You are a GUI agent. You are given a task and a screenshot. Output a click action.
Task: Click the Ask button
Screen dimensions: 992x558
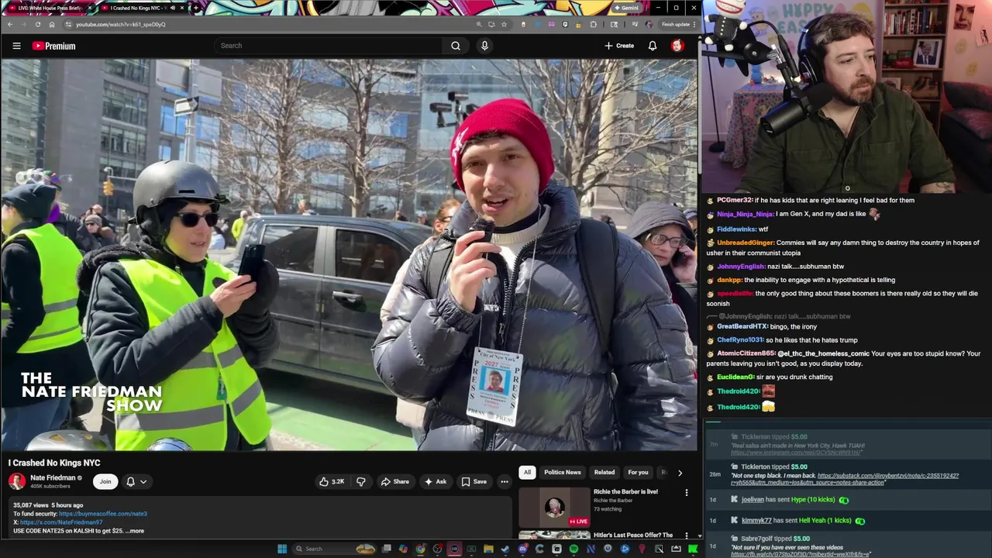click(x=436, y=481)
